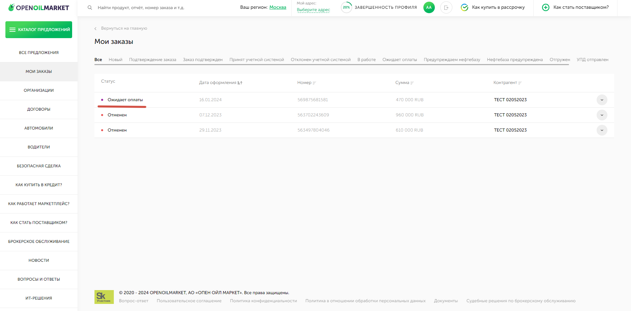
Task: Click Вопрос-ответ footer link
Action: pos(133,301)
